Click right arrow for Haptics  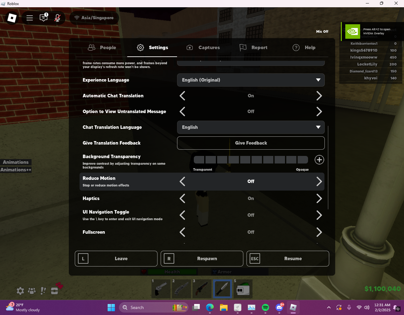point(319,198)
